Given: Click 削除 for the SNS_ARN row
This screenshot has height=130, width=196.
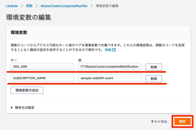Looking at the screenshot, I should tap(154, 67).
